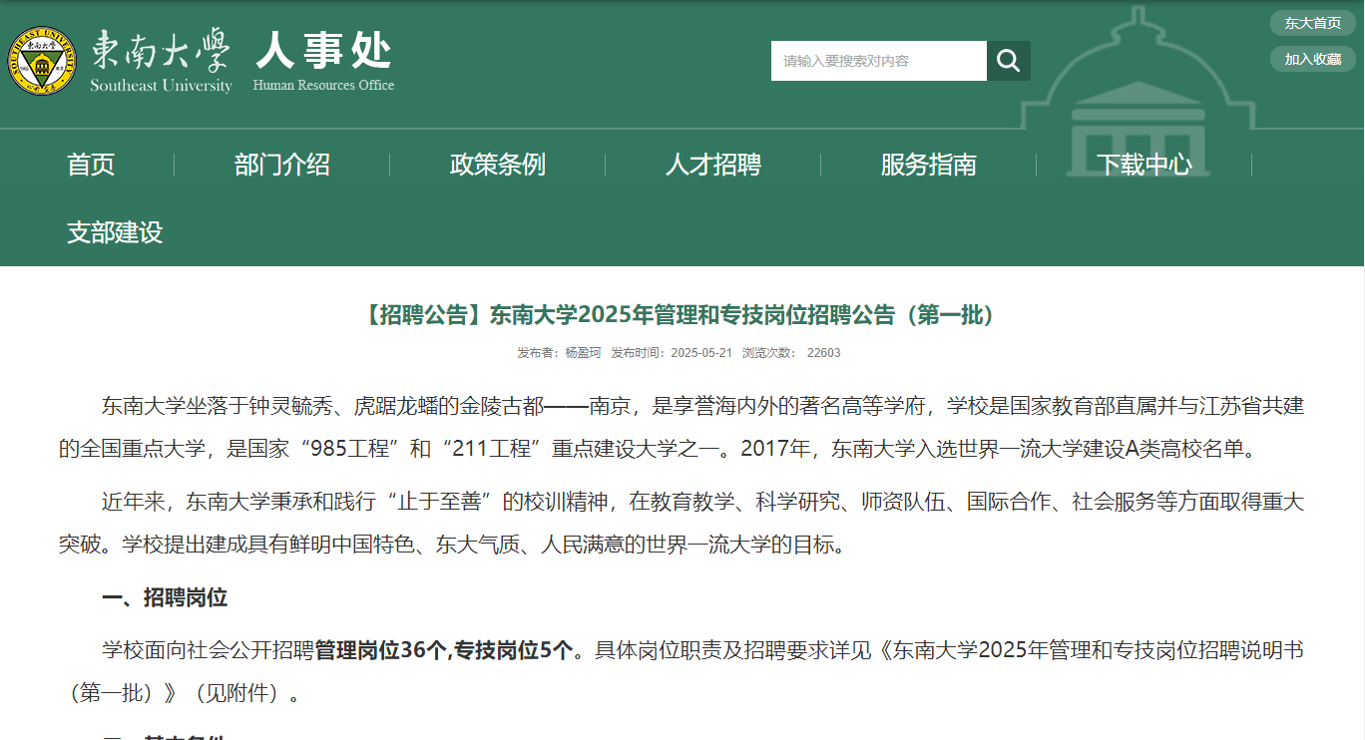Click the 加入收藏 button
The width and height of the screenshot is (1365, 740).
tap(1312, 59)
